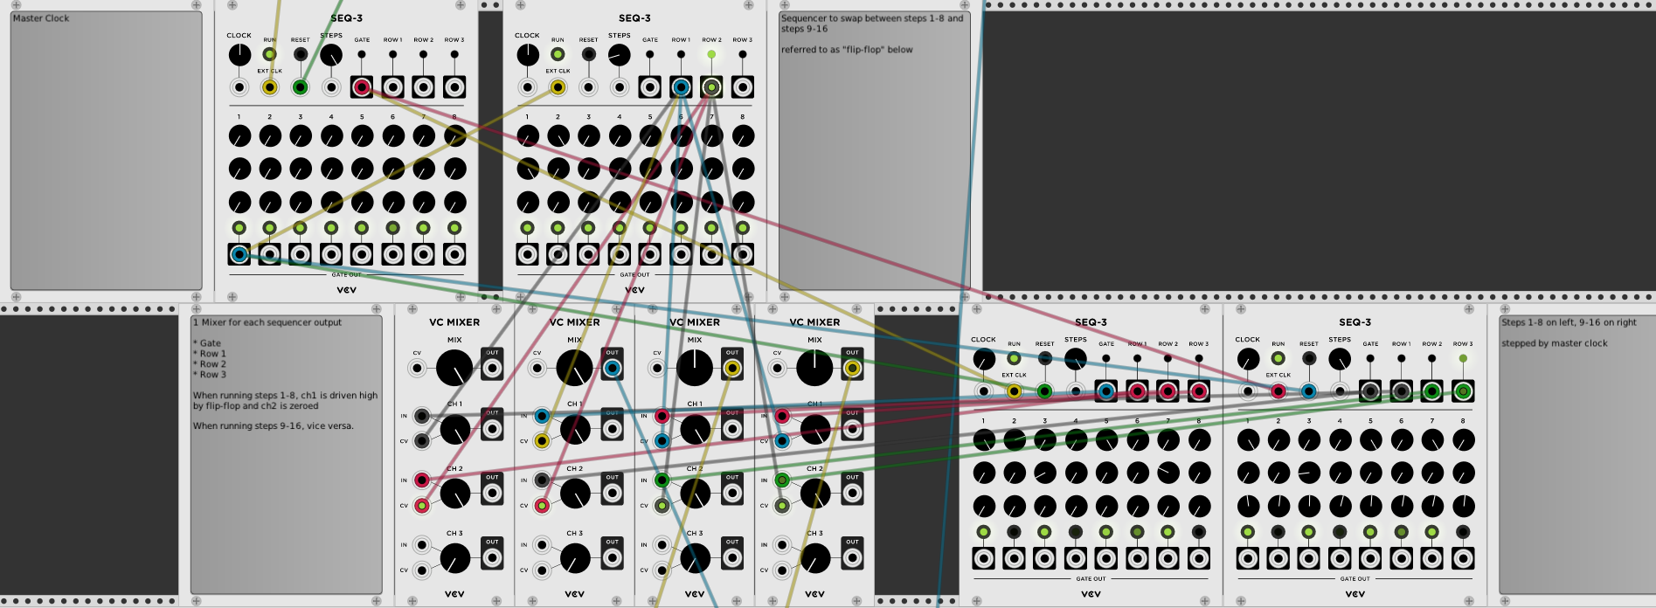Click blue ROW 1 output jack on flip-flop SEQ-3

pos(681,87)
